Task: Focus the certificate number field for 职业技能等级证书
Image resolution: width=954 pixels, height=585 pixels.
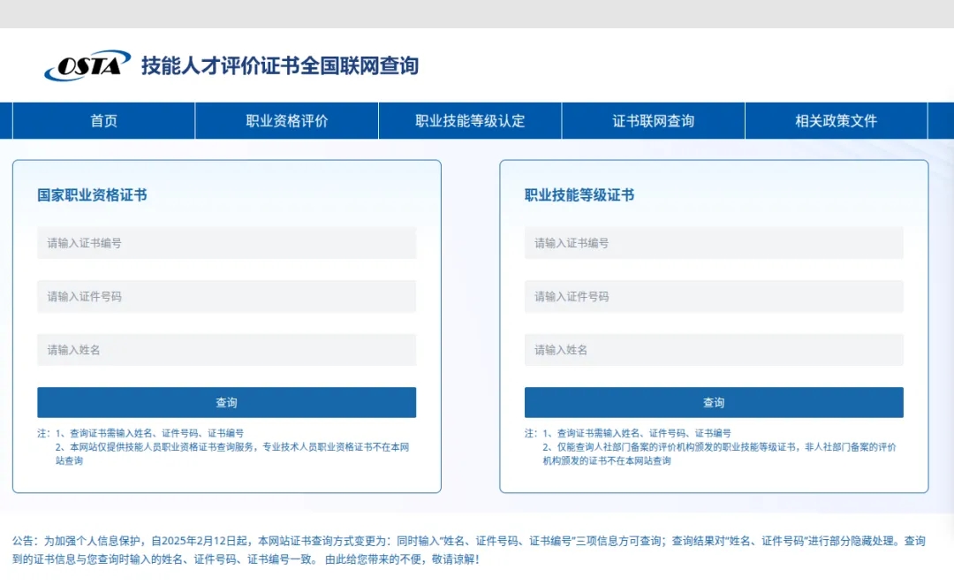Action: pyautogui.click(x=714, y=243)
